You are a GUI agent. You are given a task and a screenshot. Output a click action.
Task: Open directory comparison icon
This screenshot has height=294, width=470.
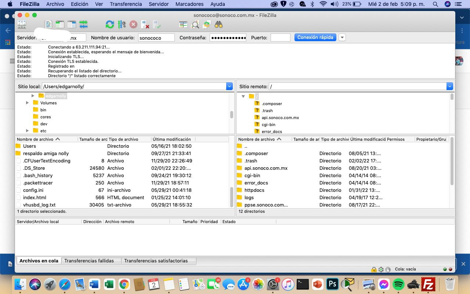pos(183,25)
